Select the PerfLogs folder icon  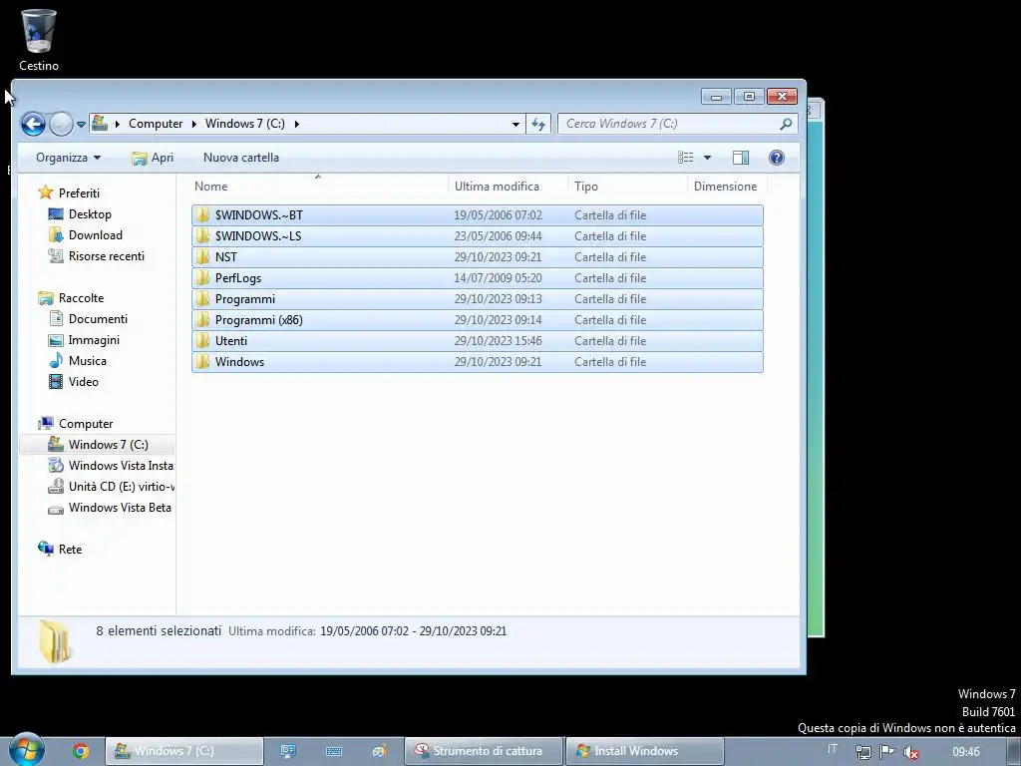(203, 278)
